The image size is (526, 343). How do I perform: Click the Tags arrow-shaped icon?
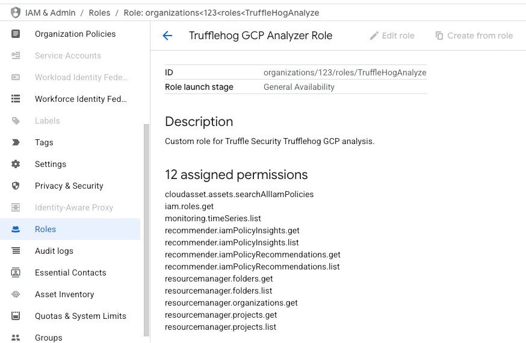(16, 142)
